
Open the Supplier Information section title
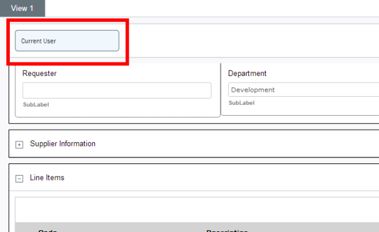click(63, 144)
